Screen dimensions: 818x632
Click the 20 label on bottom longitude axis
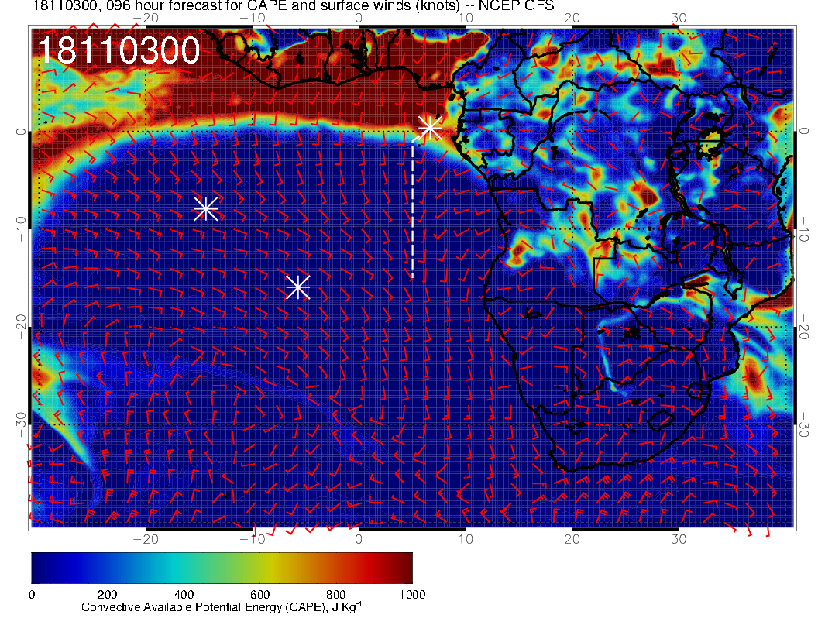click(572, 539)
